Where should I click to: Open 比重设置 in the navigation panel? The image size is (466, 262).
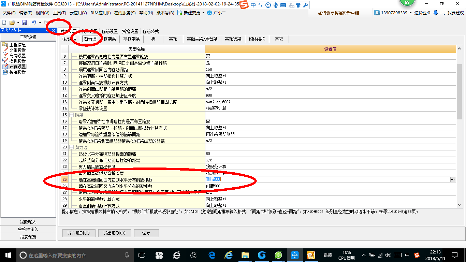pyautogui.click(x=17, y=50)
